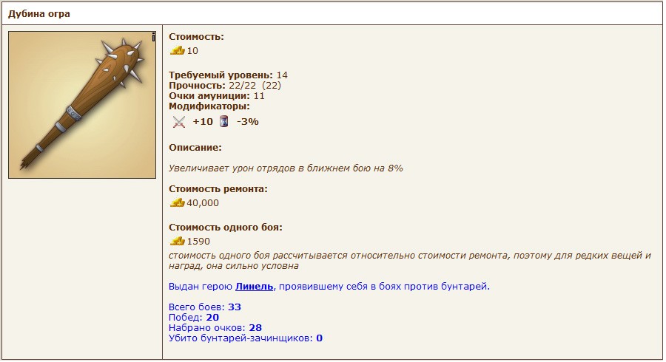Screen dimensions: 666x362
Task: Click the 'Требуемый уровень: 14' line
Action: 228,75
